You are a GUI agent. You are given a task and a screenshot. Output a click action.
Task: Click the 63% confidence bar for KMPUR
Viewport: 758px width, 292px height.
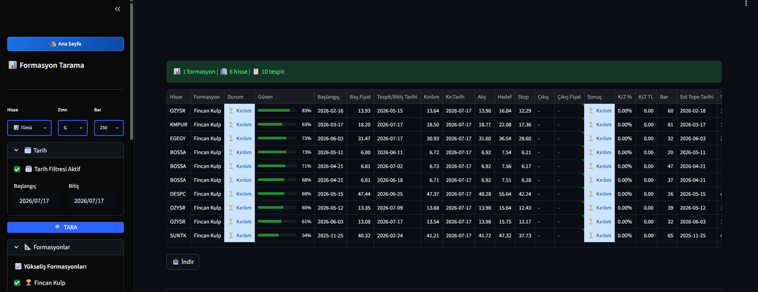point(279,125)
